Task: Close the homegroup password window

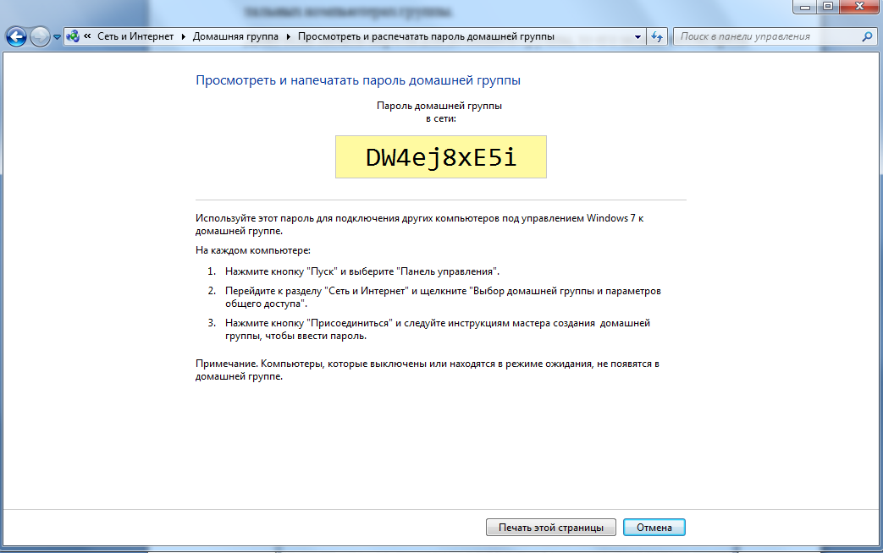Action: coord(858,7)
